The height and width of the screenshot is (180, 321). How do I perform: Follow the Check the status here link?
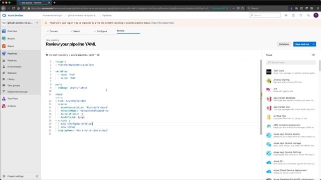163,23
